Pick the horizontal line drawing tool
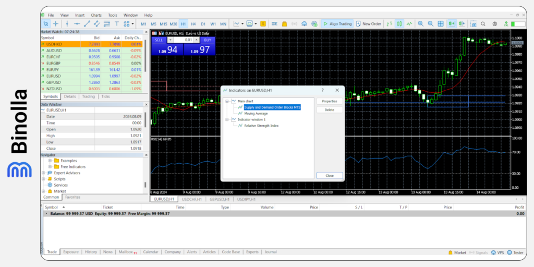This screenshot has width=534, height=267. pos(77,24)
